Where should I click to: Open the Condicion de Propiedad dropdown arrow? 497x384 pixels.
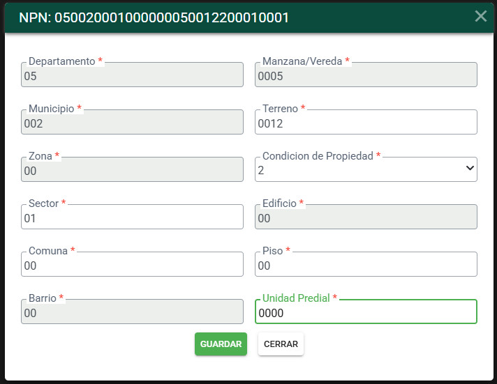click(x=470, y=168)
